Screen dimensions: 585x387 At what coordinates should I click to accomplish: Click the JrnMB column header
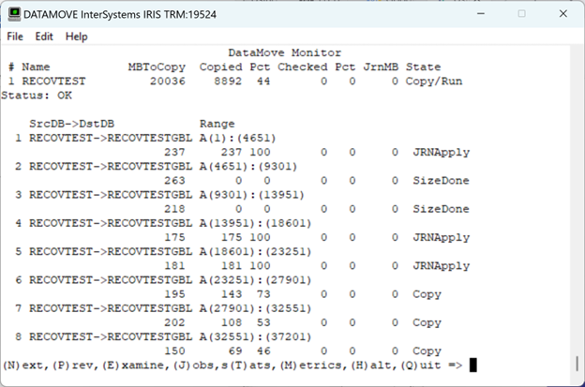[381, 67]
